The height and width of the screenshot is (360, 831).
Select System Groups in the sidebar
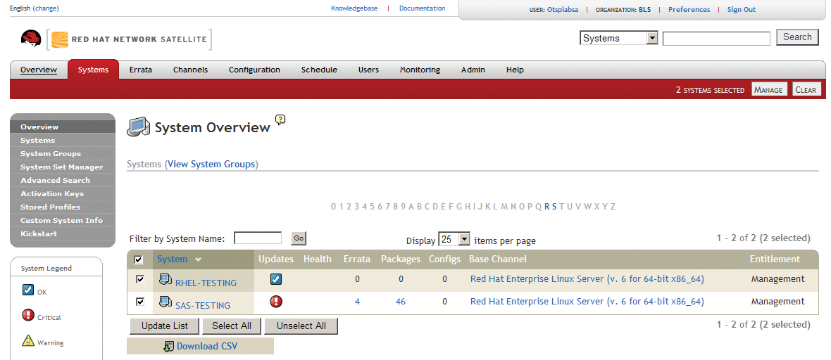point(63,153)
